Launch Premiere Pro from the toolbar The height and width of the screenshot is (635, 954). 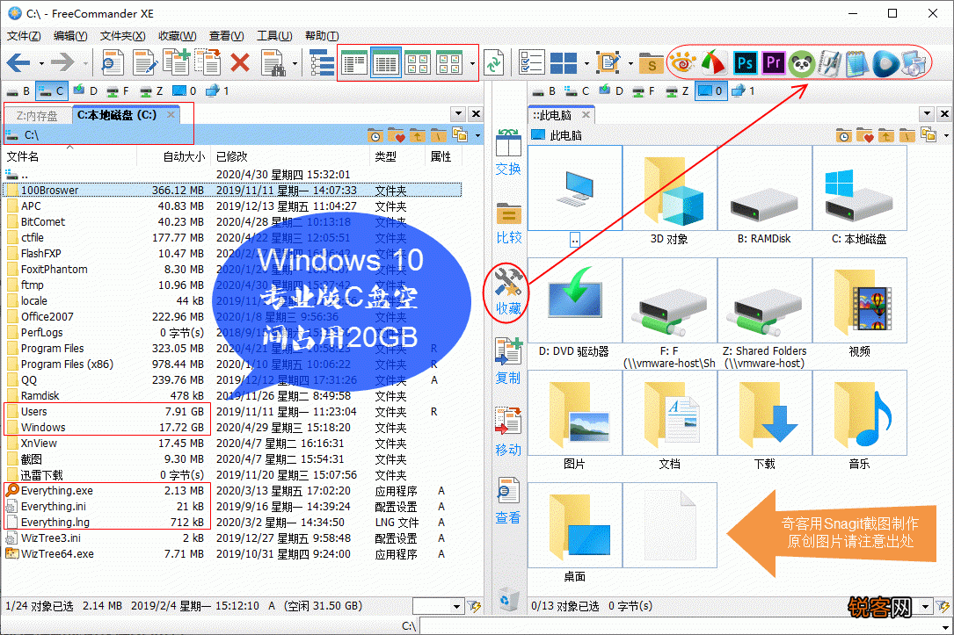[x=773, y=62]
